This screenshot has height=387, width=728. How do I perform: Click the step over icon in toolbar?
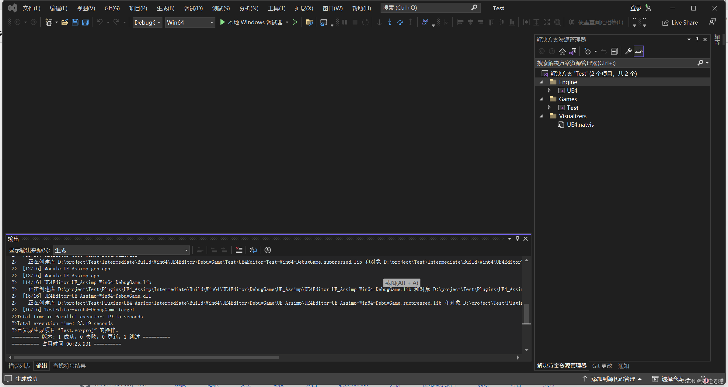point(400,22)
